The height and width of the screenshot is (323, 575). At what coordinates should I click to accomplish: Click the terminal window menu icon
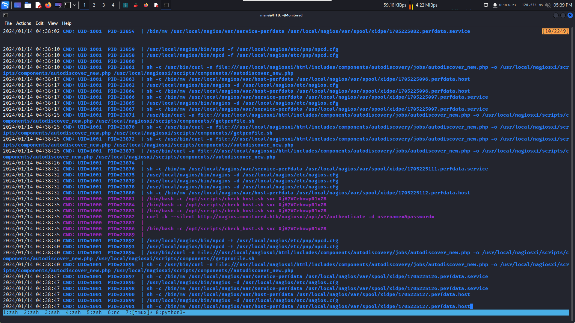click(6, 15)
